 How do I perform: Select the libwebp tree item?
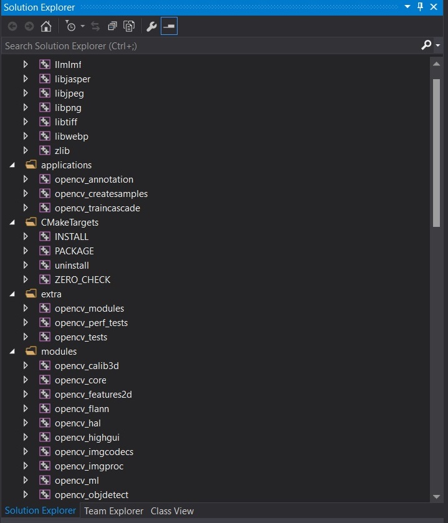(71, 137)
